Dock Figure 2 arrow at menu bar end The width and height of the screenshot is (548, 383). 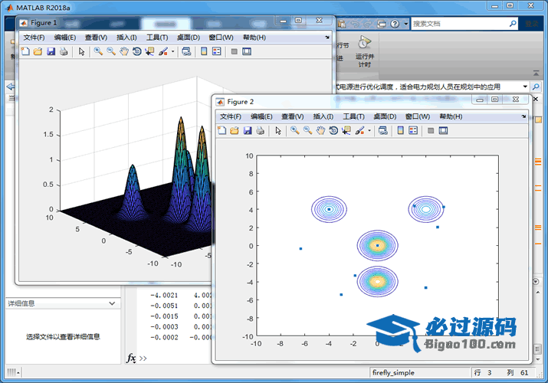pyautogui.click(x=523, y=116)
